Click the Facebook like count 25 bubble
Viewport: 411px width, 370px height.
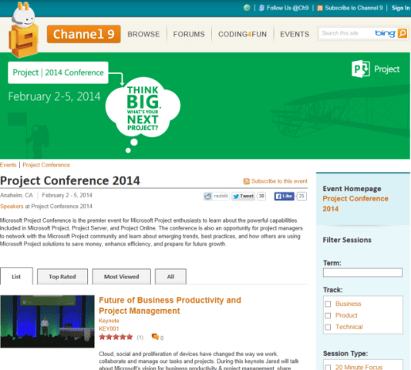(302, 197)
